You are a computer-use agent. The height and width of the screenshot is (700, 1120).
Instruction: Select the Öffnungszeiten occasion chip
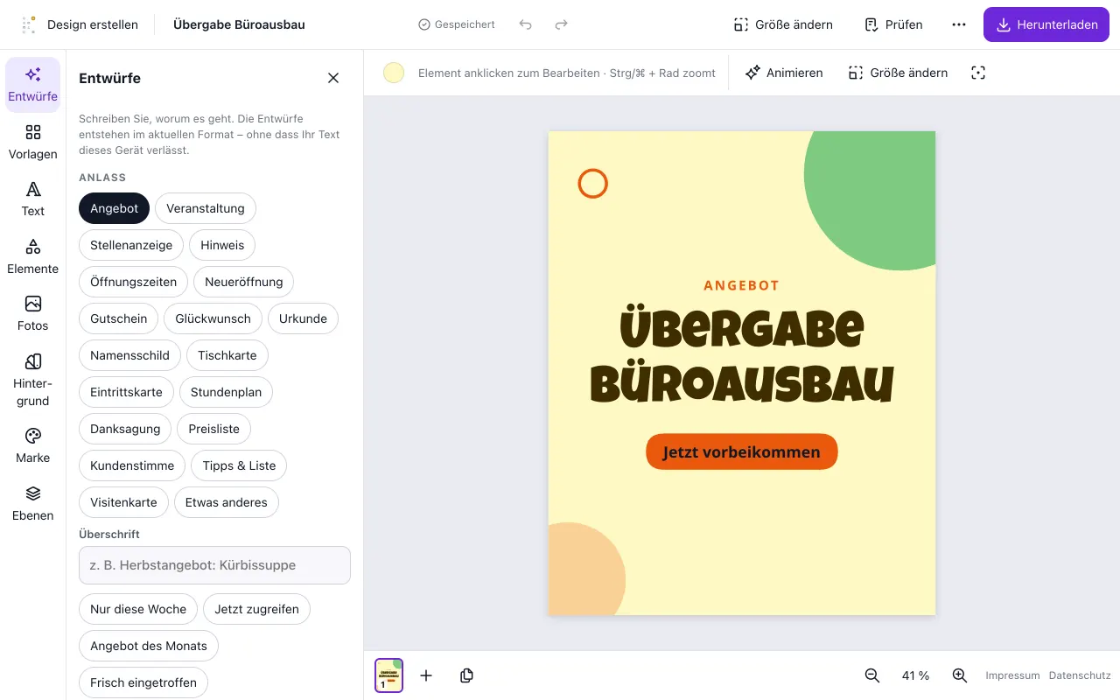(133, 282)
